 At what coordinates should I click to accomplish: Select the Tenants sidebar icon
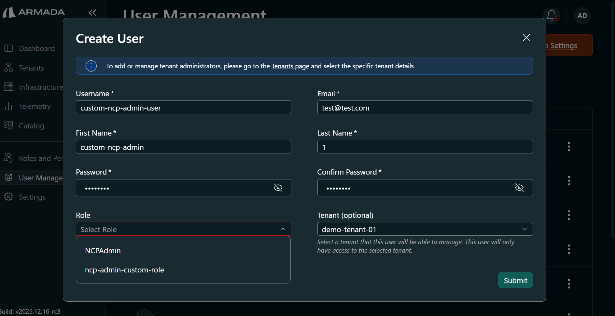pos(9,68)
